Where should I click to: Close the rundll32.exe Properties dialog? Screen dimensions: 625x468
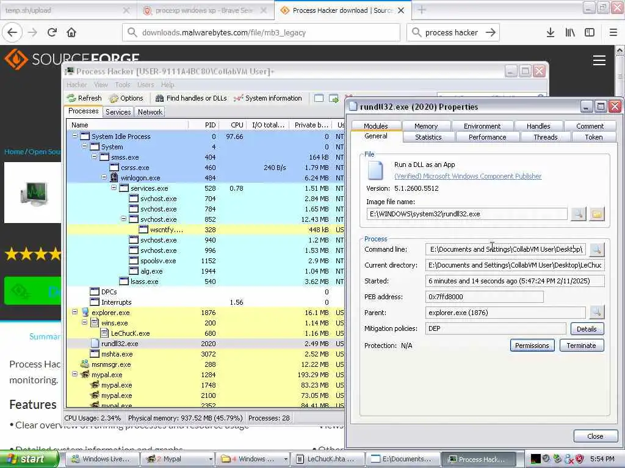pos(615,107)
